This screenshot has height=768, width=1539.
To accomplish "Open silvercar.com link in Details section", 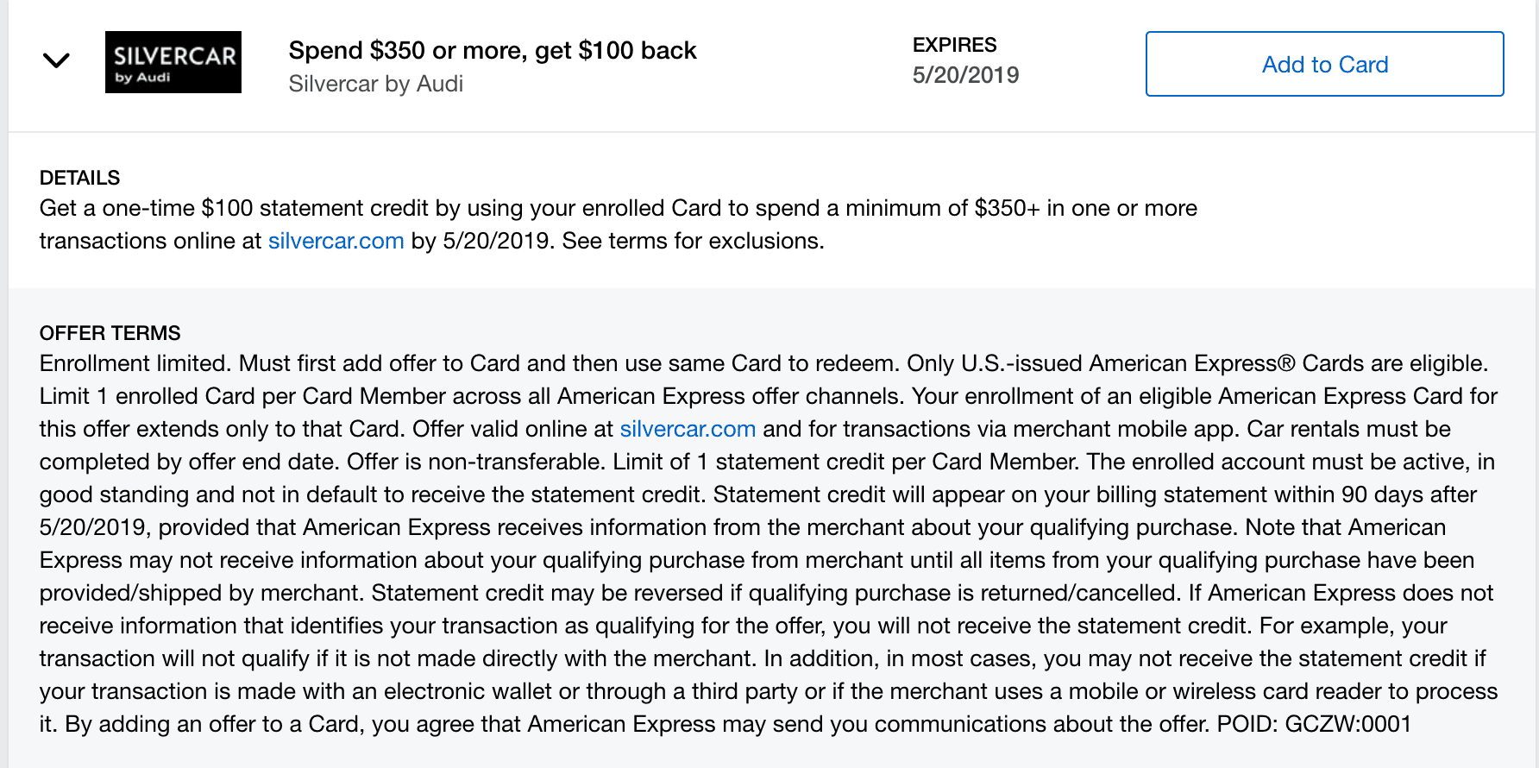I will coord(336,241).
